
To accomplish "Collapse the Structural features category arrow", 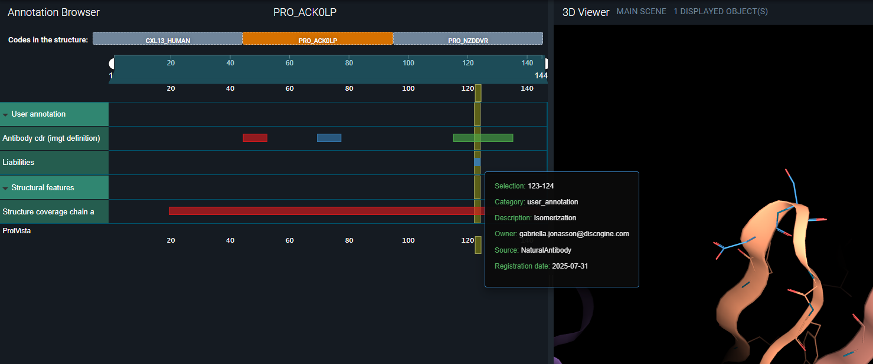I will [x=5, y=188].
